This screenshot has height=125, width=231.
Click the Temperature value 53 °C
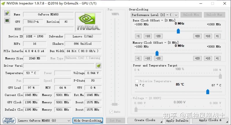(x=31, y=73)
